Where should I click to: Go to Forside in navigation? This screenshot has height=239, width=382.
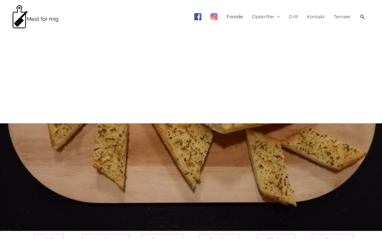(x=235, y=17)
